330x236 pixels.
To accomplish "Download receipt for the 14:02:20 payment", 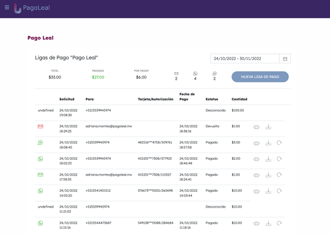I will point(268,191).
